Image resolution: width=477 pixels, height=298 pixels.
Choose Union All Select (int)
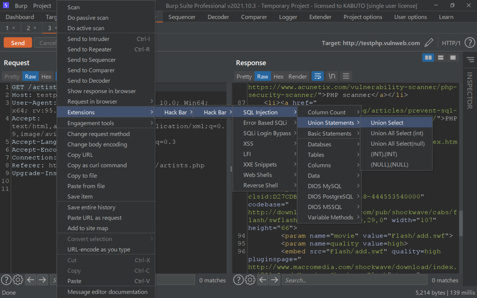click(x=396, y=133)
